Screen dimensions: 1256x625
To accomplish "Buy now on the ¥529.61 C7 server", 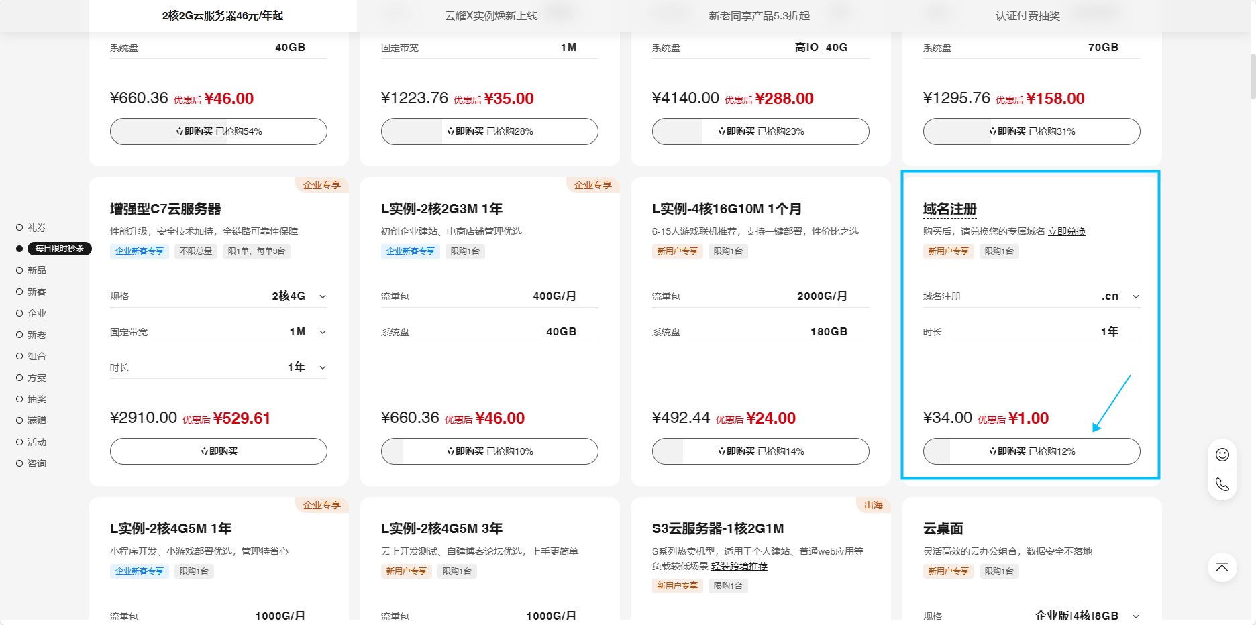I will point(219,451).
